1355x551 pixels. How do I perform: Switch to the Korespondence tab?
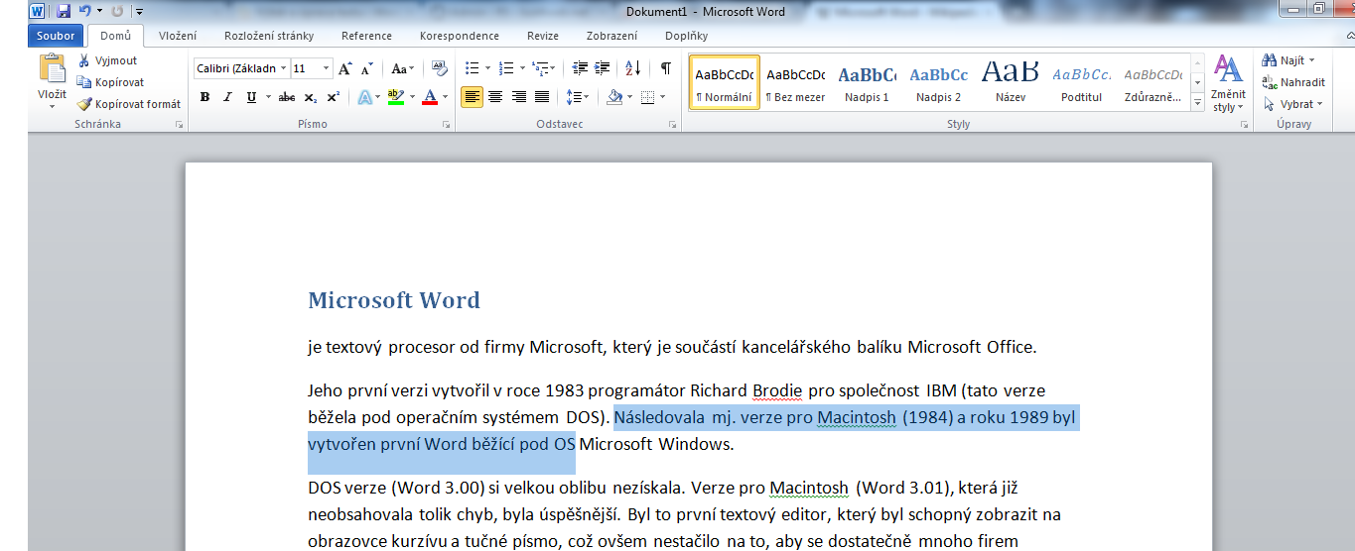(460, 36)
